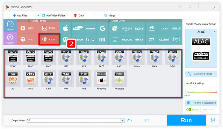The height and width of the screenshot is (129, 223).
Task: Click Add Files button
Action: click(x=20, y=16)
